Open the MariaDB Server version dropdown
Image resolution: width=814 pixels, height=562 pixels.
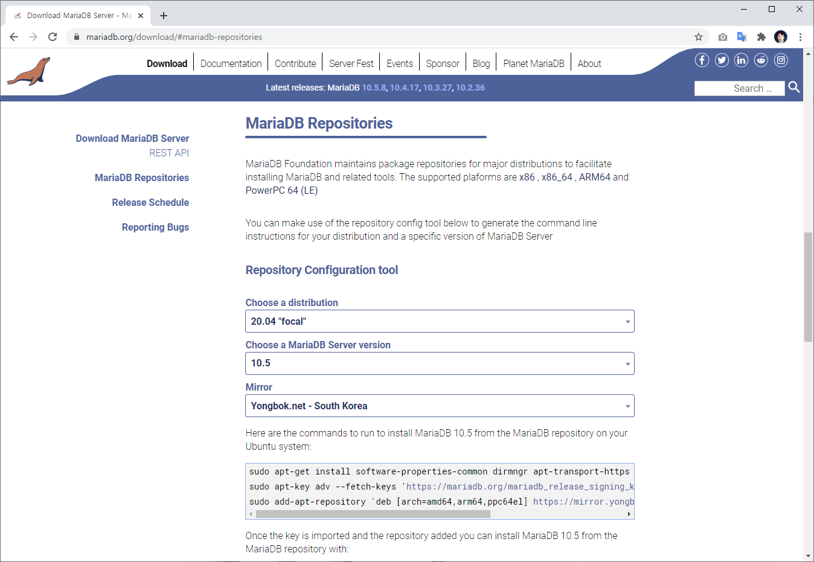440,363
